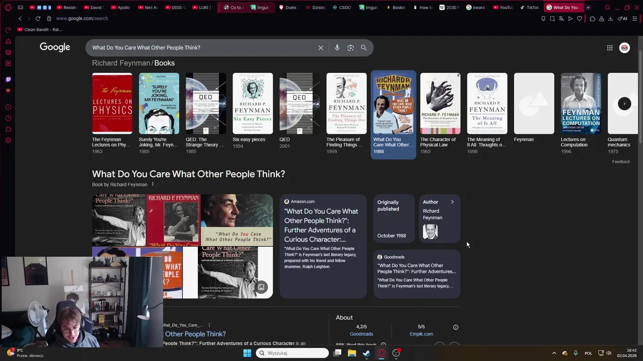Open browser downloads icon

[610, 19]
